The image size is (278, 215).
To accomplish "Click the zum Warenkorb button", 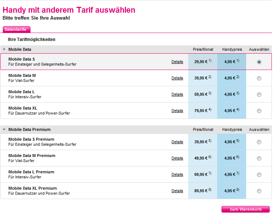I will click(x=245, y=209).
